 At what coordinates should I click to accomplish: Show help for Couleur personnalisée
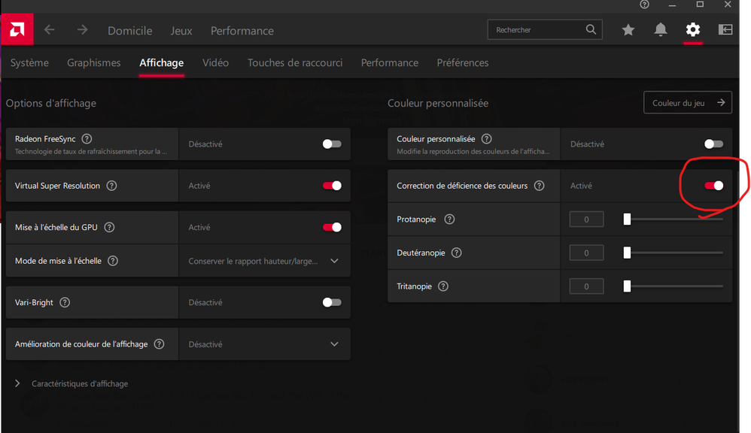coord(487,139)
